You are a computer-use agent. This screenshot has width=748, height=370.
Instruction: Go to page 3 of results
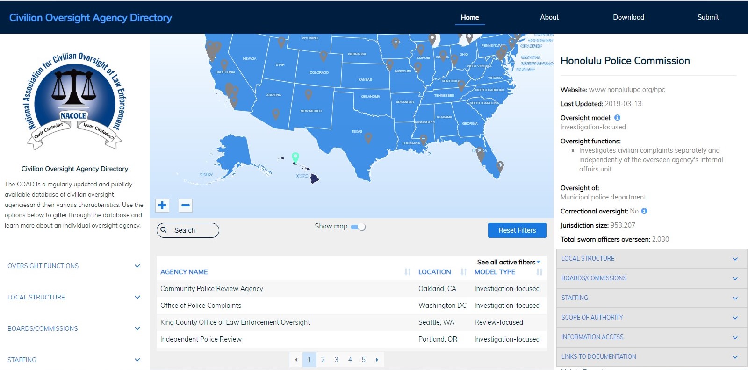[337, 360]
